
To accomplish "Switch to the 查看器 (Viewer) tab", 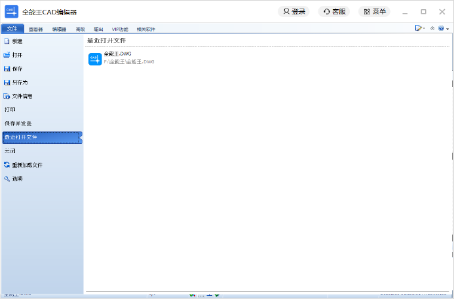I will [35, 29].
